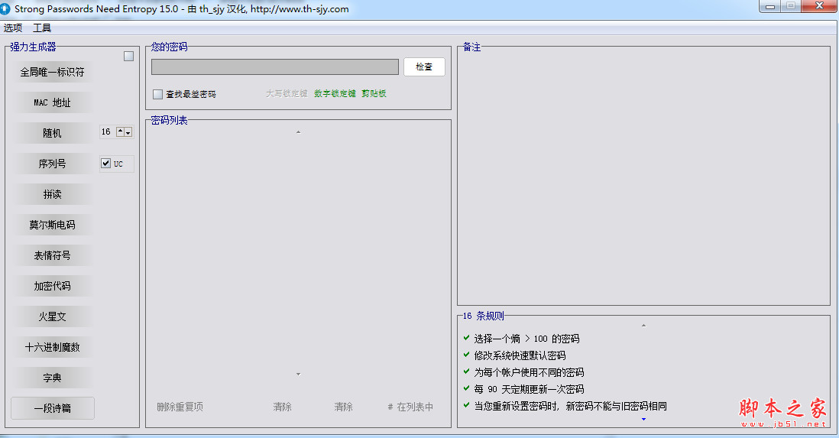839x438 pixels.
Task: Select rule 选择一个熵 > 100 的密码
Action: 526,339
